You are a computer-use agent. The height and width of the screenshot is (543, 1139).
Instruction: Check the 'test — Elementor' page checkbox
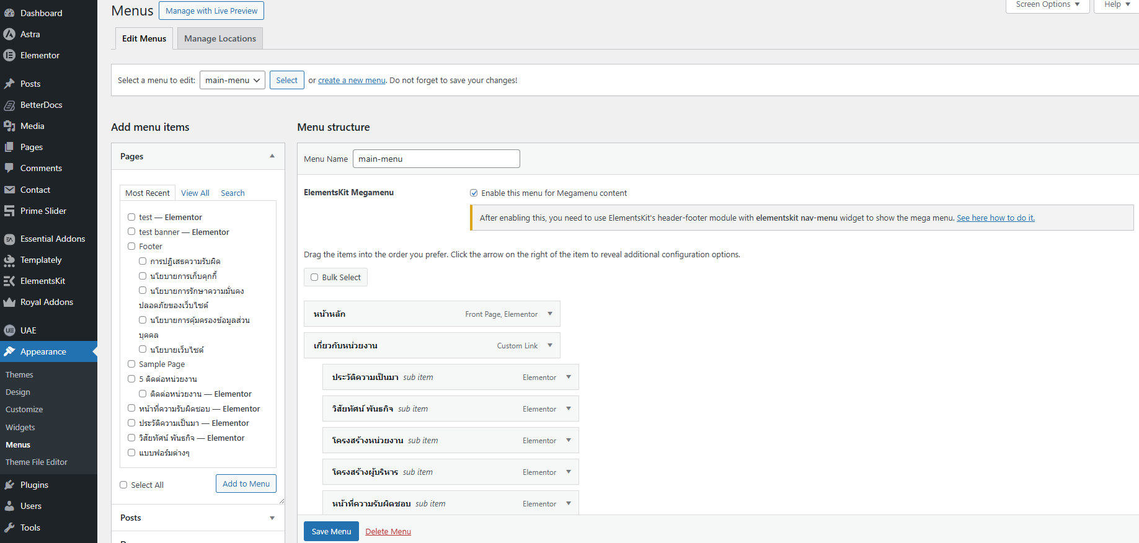click(x=131, y=217)
